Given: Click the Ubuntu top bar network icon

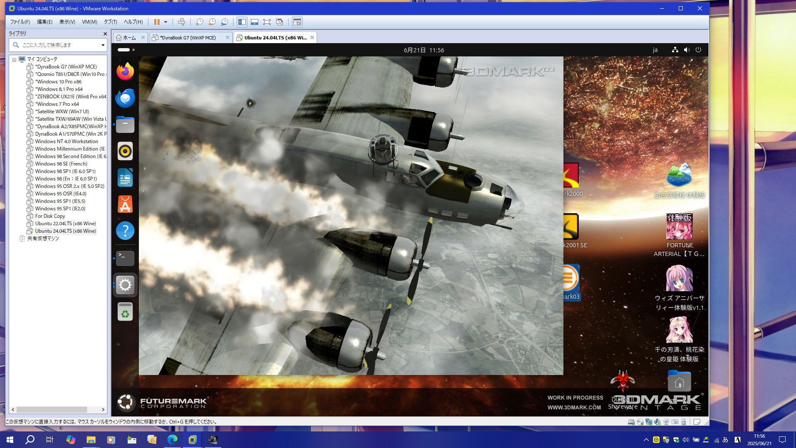Looking at the screenshot, I should click(x=675, y=50).
